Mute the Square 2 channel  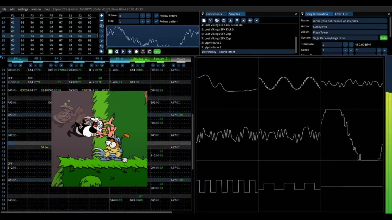160,59
